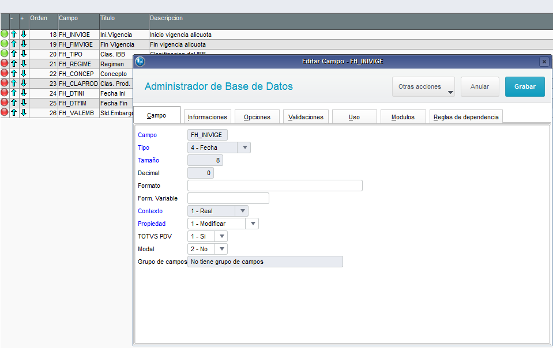The image size is (553, 348).
Task: Move FH_TIPO down with the down arrow
Action: (24, 54)
